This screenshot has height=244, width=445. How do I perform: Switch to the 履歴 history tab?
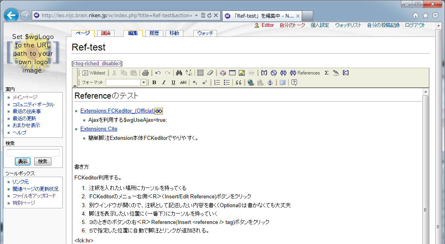(x=154, y=33)
